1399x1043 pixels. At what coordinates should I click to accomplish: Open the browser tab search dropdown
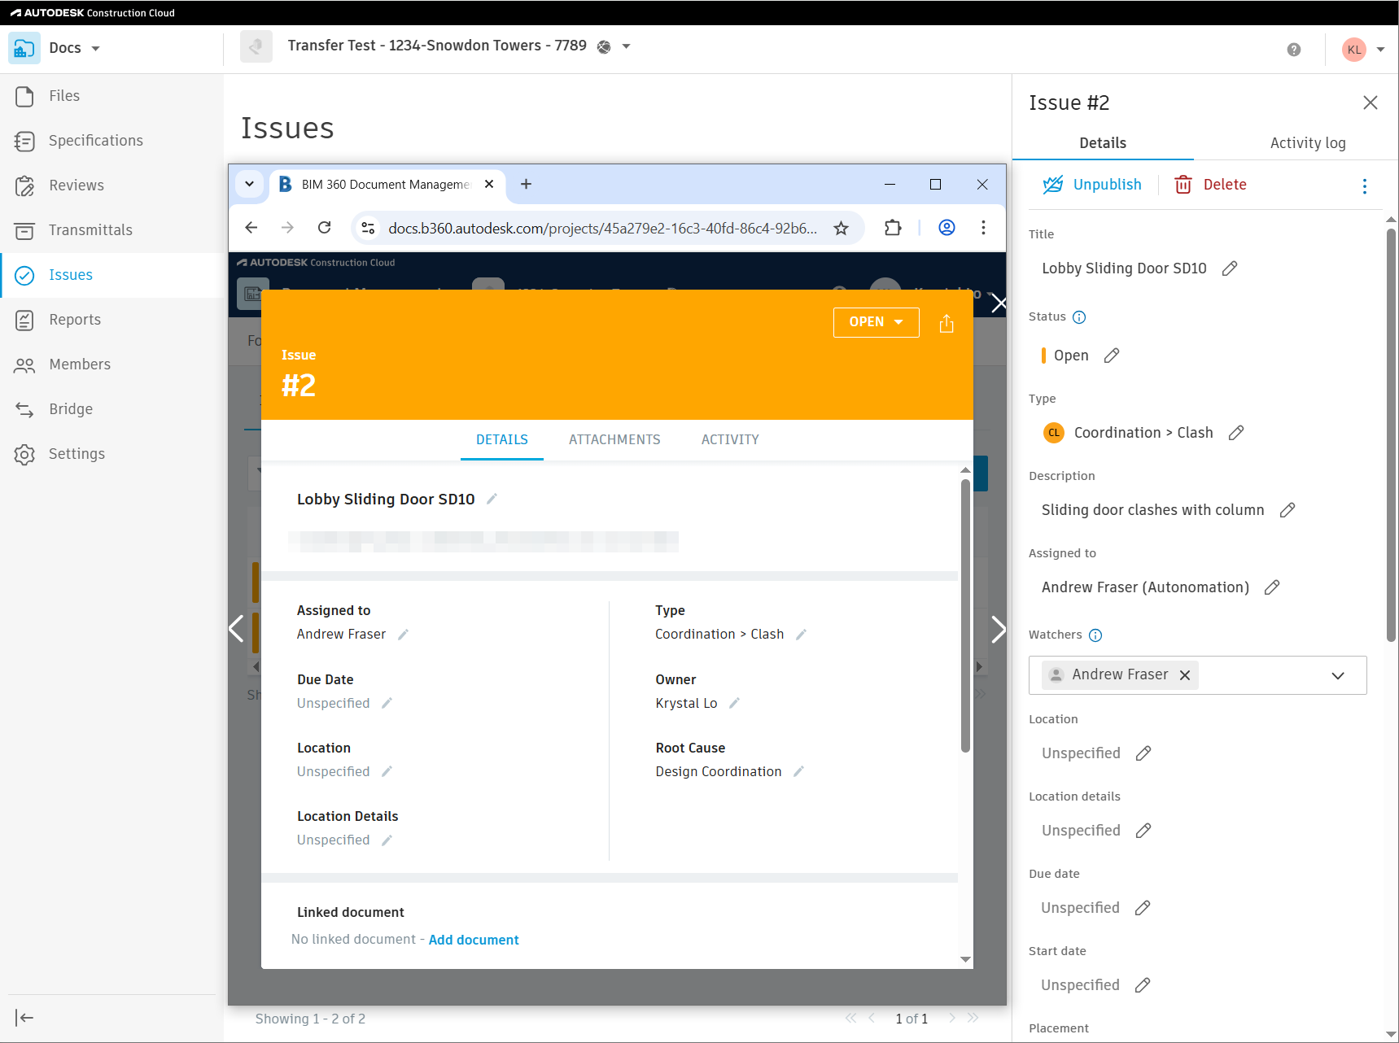[250, 184]
